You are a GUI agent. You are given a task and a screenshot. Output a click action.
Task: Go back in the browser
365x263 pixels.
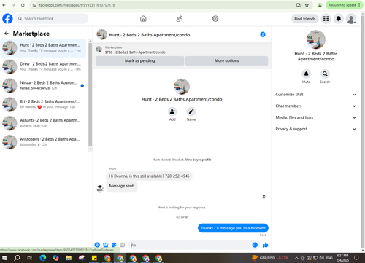(x=4, y=5)
